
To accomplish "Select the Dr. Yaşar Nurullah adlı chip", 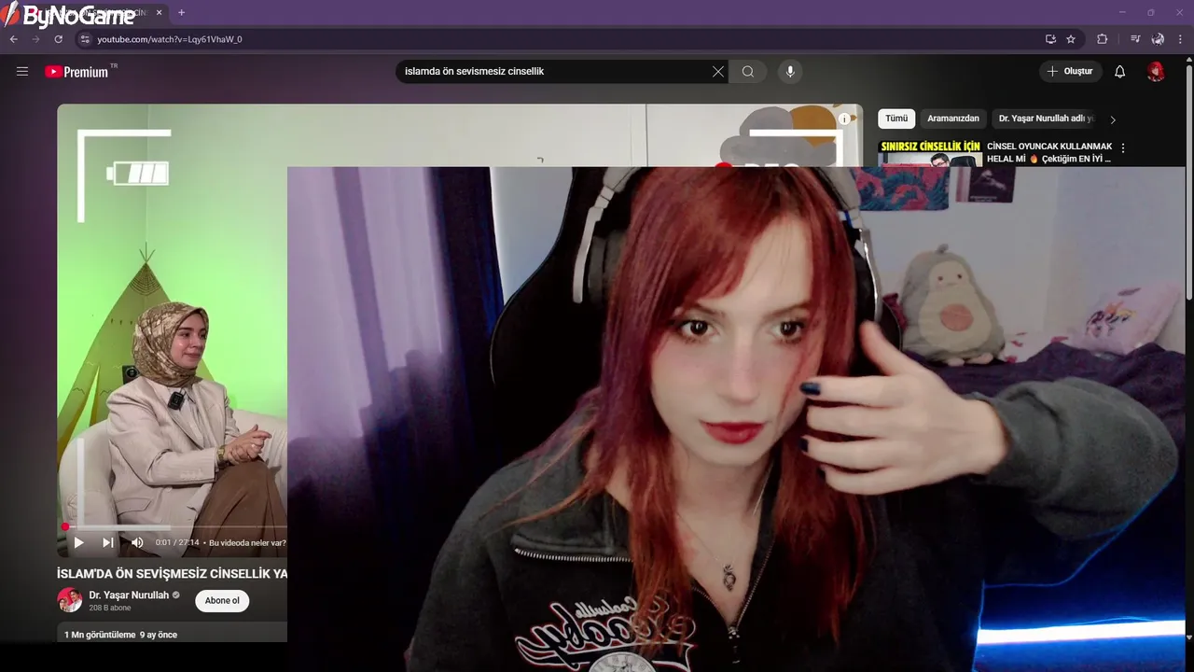I will point(1046,119).
